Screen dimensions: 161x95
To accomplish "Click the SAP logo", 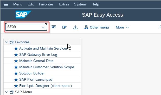I will [23, 15].
